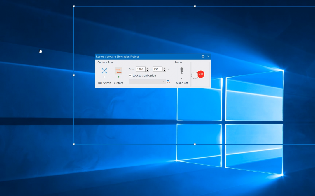This screenshot has height=196, width=315.
Task: Toggle the Lock to application checkbox
Action: point(131,75)
